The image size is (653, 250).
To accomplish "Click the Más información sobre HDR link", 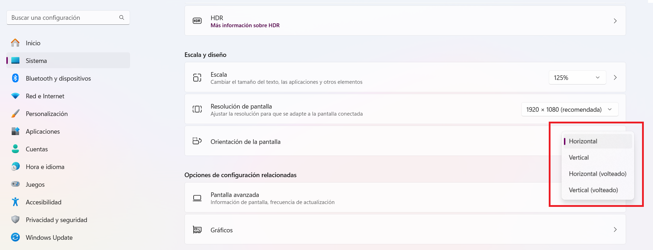I will click(245, 25).
